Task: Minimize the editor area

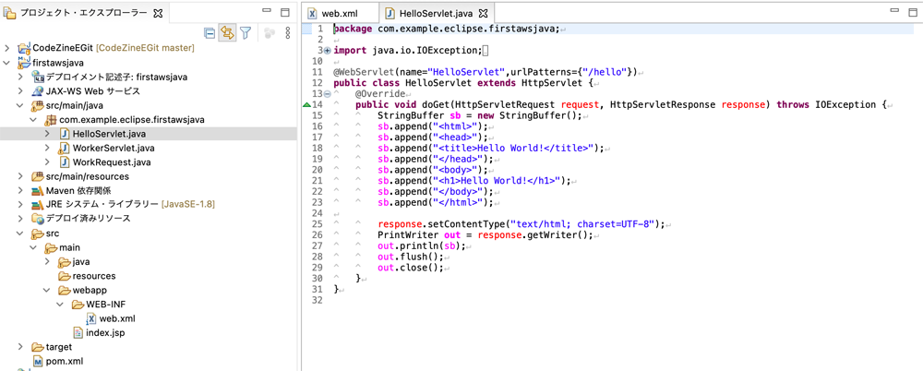Action: pyautogui.click(x=895, y=11)
